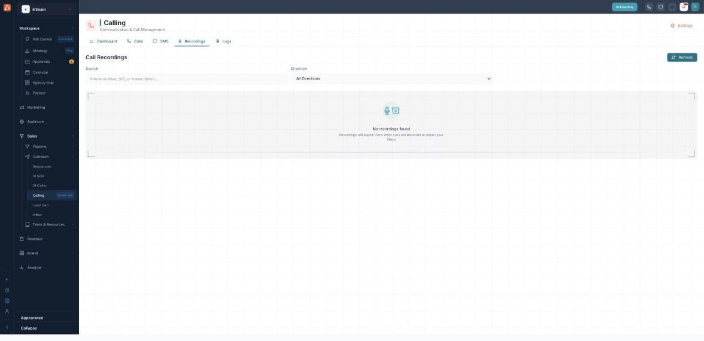Click the Ask Darwin lightbulb icon
The width and height of the screenshot is (704, 341).
click(x=28, y=39)
